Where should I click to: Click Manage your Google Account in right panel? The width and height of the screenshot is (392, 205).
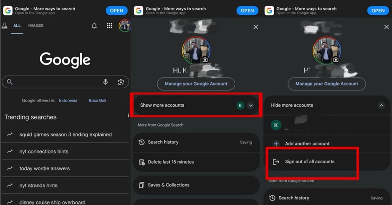pos(327,84)
